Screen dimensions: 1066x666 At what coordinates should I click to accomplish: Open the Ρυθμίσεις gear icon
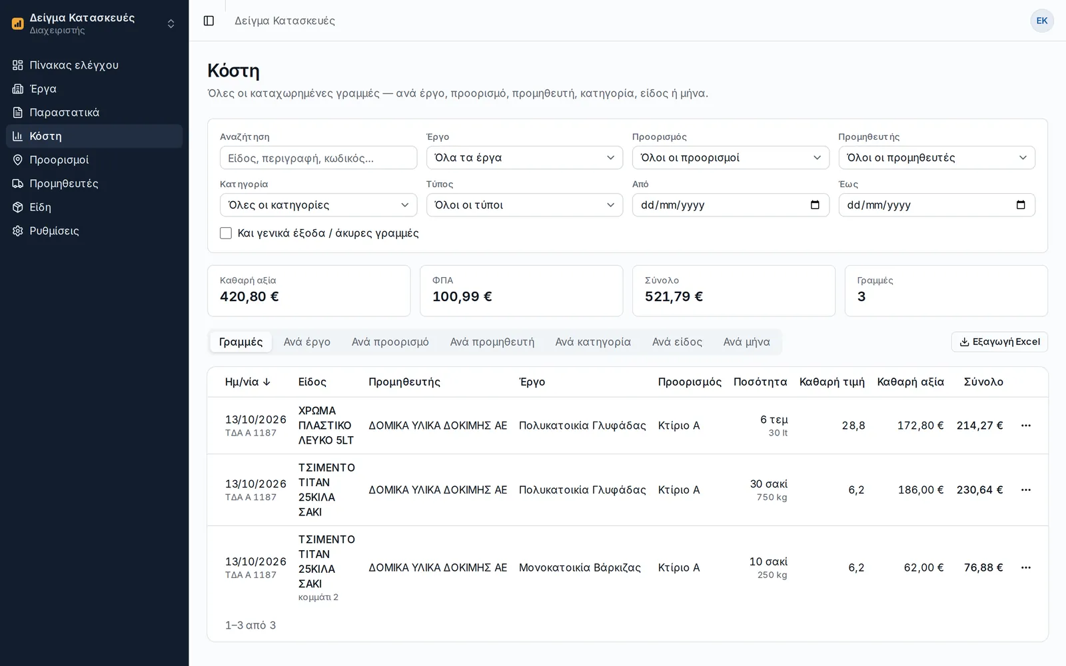(18, 230)
